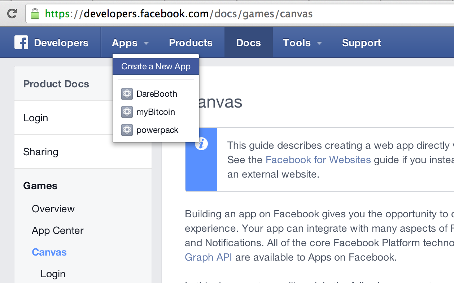Open App Center under Games
454x283 pixels.
(58, 231)
